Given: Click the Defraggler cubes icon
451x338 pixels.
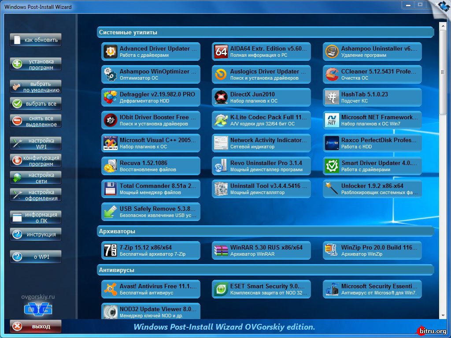Looking at the screenshot, I should [111, 97].
